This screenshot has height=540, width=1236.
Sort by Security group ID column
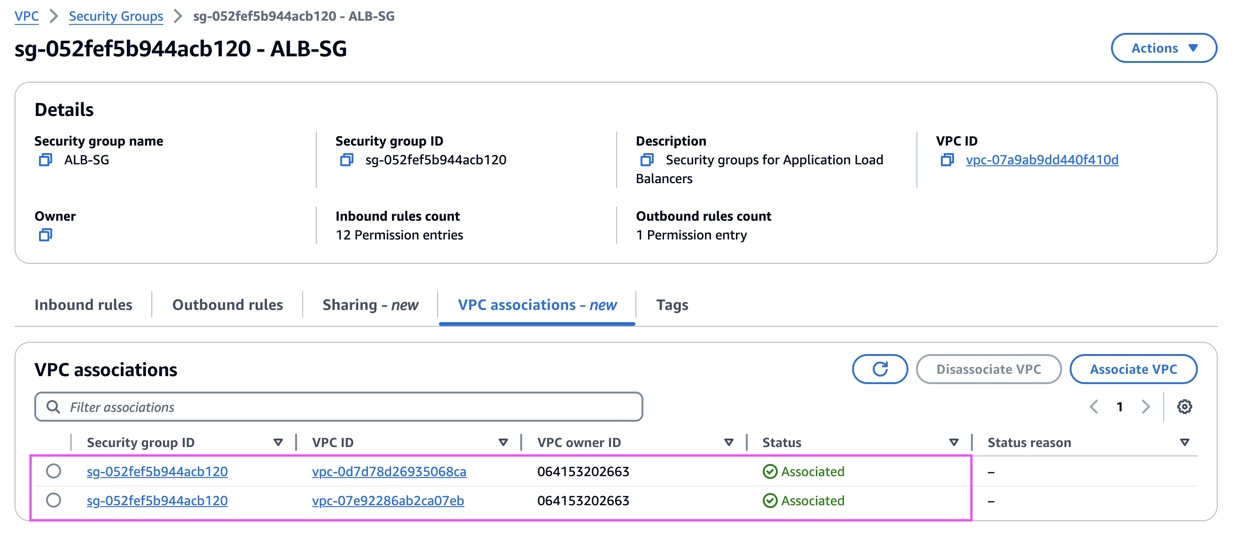(x=278, y=442)
